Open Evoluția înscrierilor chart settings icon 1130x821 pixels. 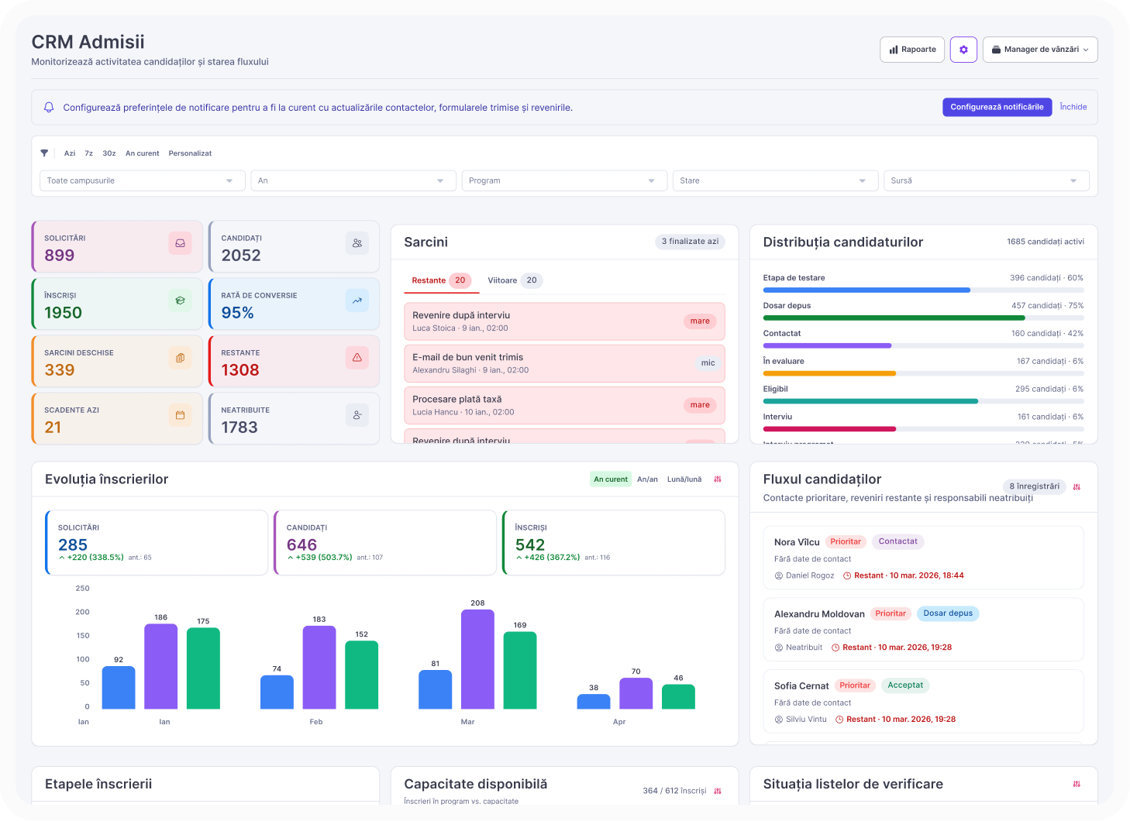coord(718,479)
